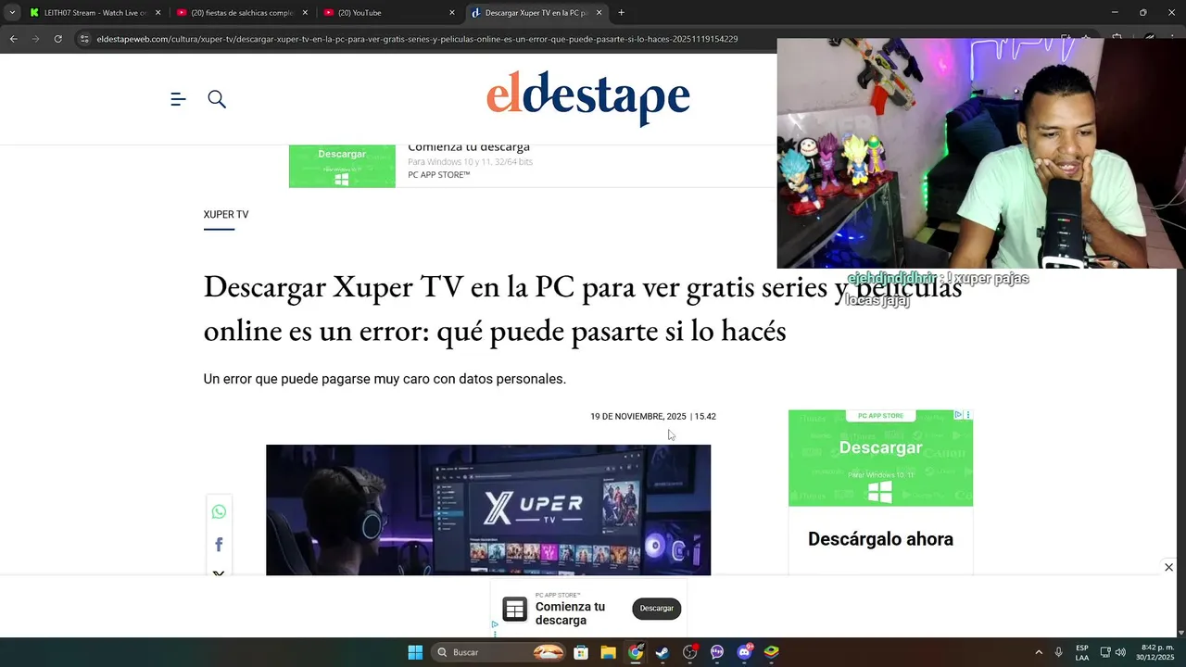Go back to previous page
This screenshot has width=1186, height=667.
tap(13, 39)
